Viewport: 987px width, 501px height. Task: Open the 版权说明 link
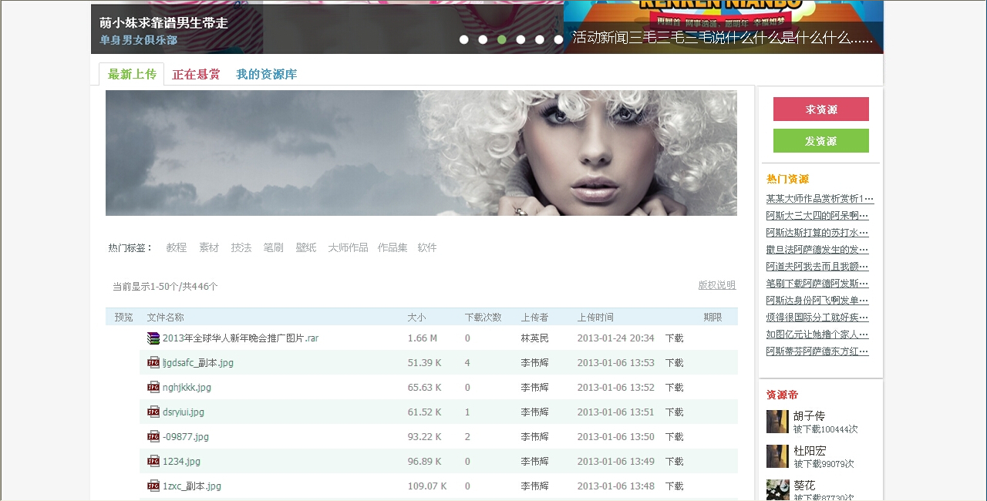pos(716,285)
